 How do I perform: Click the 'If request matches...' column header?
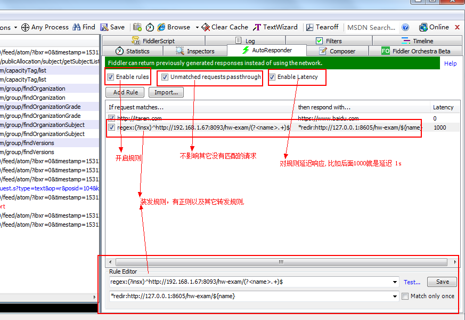(200, 107)
